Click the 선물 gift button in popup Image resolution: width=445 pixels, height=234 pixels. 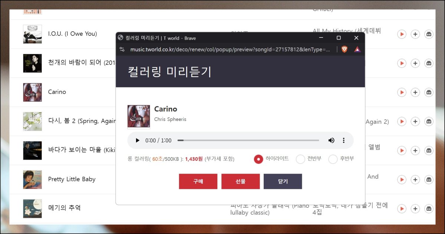point(240,181)
